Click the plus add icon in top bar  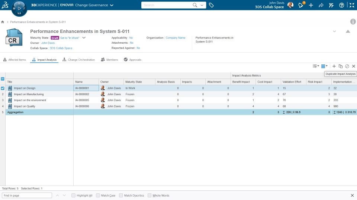point(311,5)
